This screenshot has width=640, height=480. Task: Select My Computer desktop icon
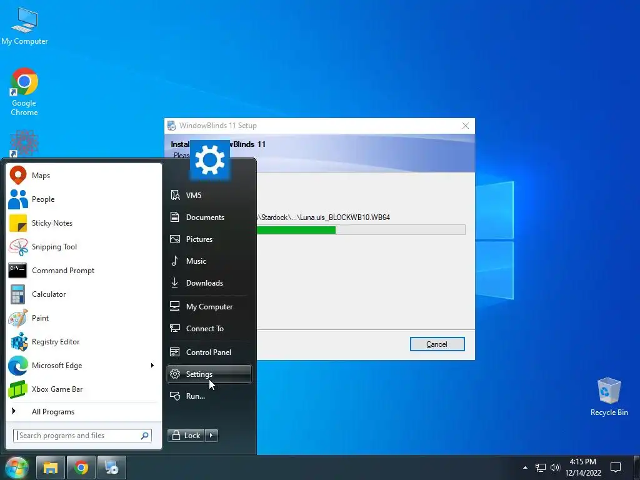tap(24, 25)
